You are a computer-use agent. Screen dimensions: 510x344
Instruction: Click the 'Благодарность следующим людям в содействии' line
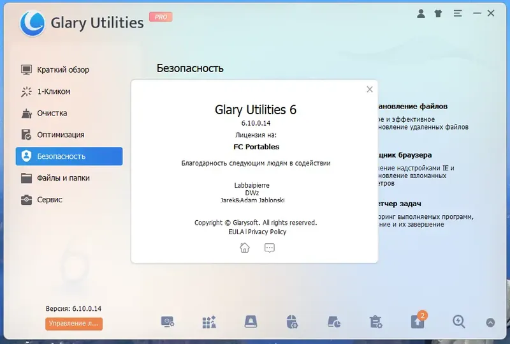click(x=256, y=163)
